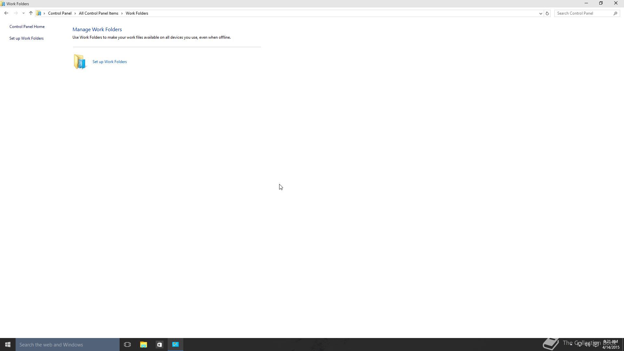The width and height of the screenshot is (624, 351).
Task: Click sidebar Set up Work Folders link
Action: (x=26, y=38)
